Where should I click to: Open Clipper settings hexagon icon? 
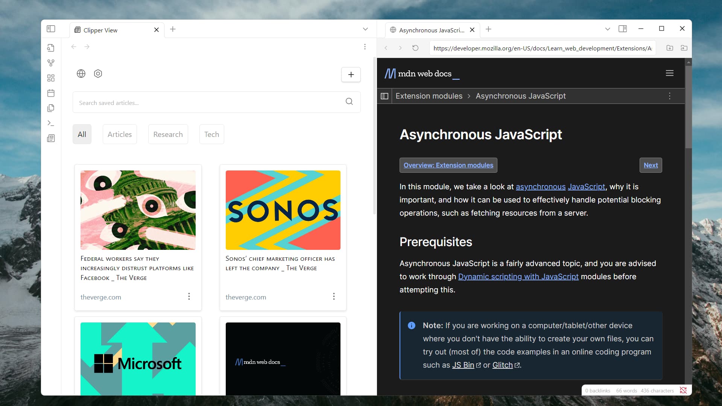point(98,73)
